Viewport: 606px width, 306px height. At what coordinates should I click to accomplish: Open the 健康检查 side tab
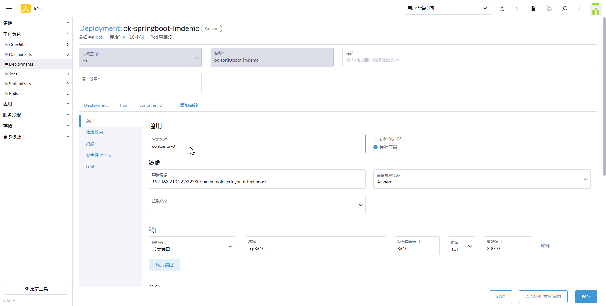click(x=94, y=132)
